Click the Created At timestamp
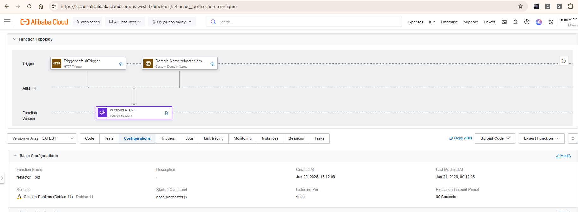The width and height of the screenshot is (578, 212). 315,177
